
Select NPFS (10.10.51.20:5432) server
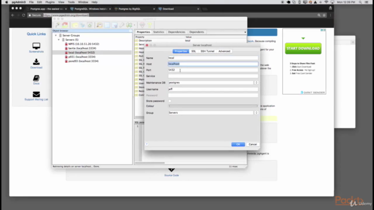[x=84, y=44]
